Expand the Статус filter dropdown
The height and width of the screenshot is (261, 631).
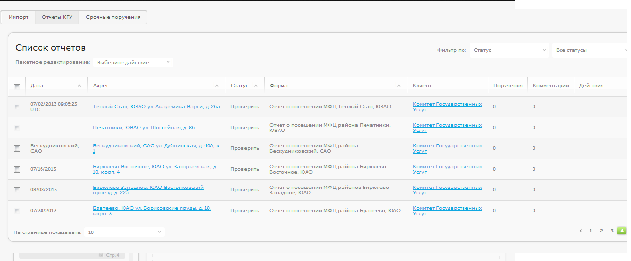coord(509,50)
